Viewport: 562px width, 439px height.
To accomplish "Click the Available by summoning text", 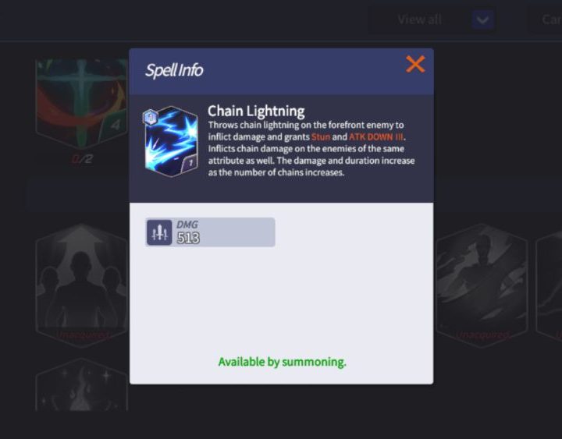I will (x=282, y=362).
